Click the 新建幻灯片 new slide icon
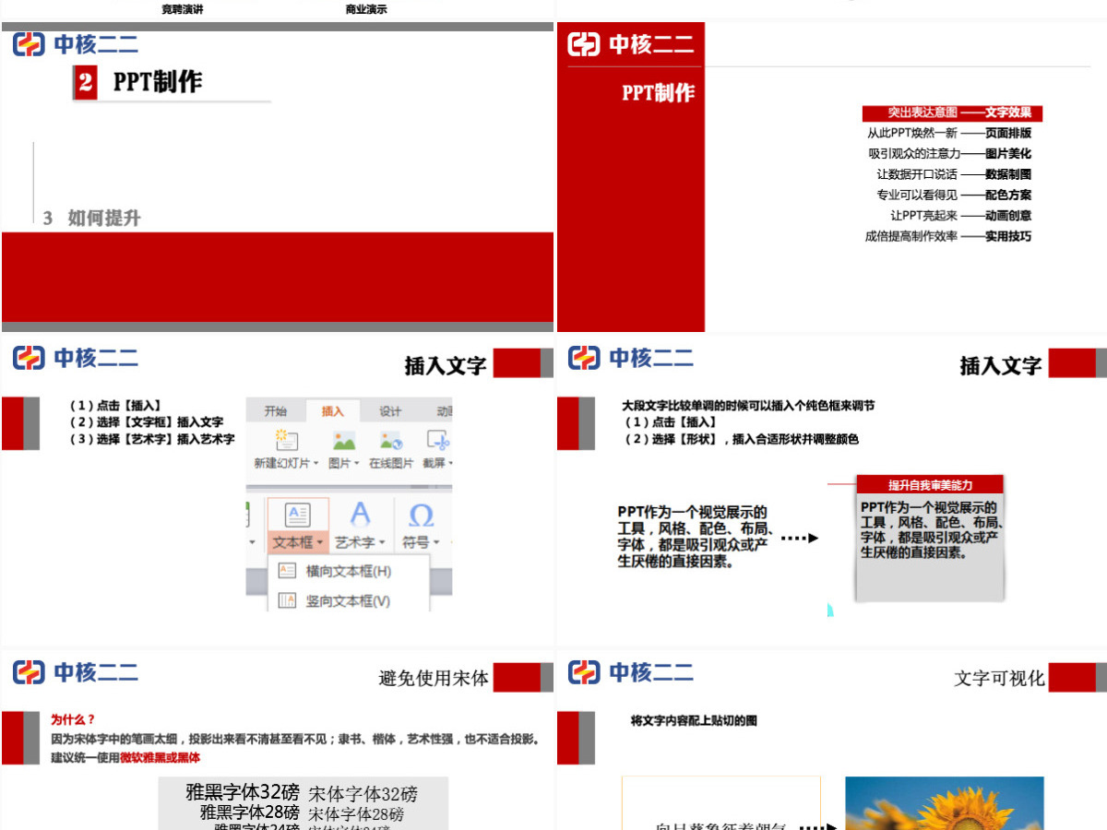The image size is (1107, 830). click(x=287, y=441)
